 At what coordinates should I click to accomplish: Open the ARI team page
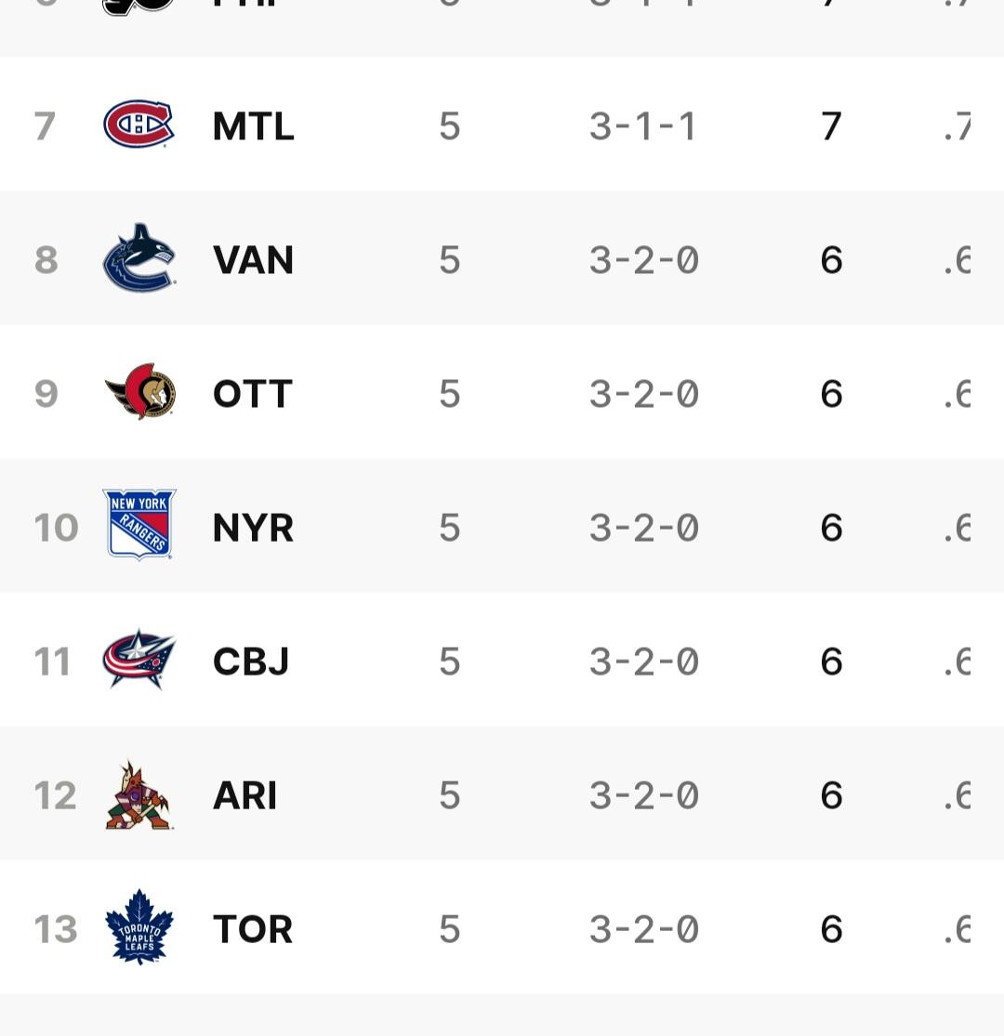pyautogui.click(x=244, y=795)
